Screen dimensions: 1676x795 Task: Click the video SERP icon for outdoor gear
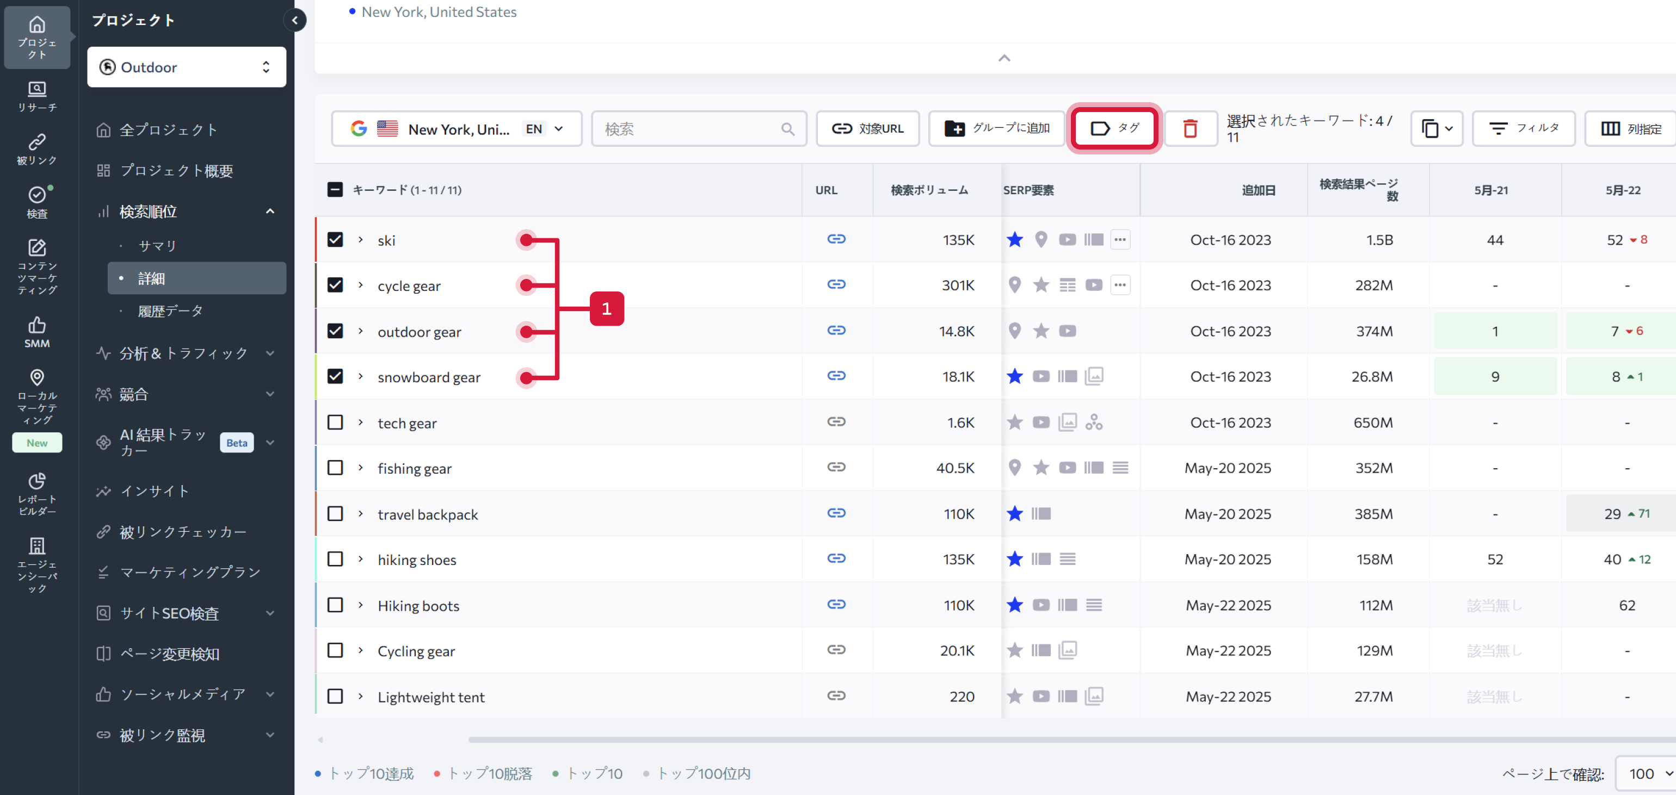coord(1067,331)
